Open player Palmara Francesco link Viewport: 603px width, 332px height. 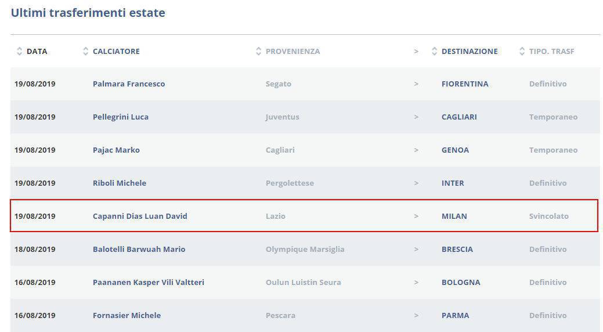point(129,84)
